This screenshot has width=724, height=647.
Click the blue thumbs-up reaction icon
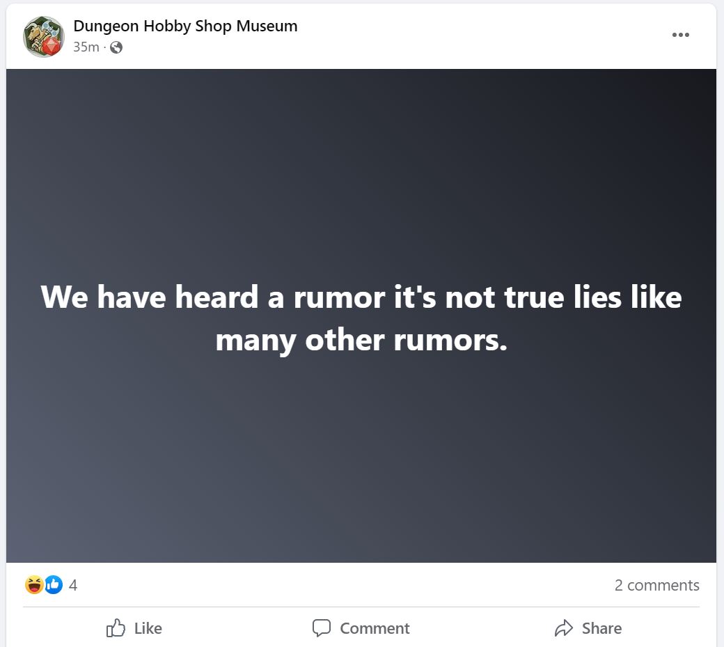tap(54, 585)
